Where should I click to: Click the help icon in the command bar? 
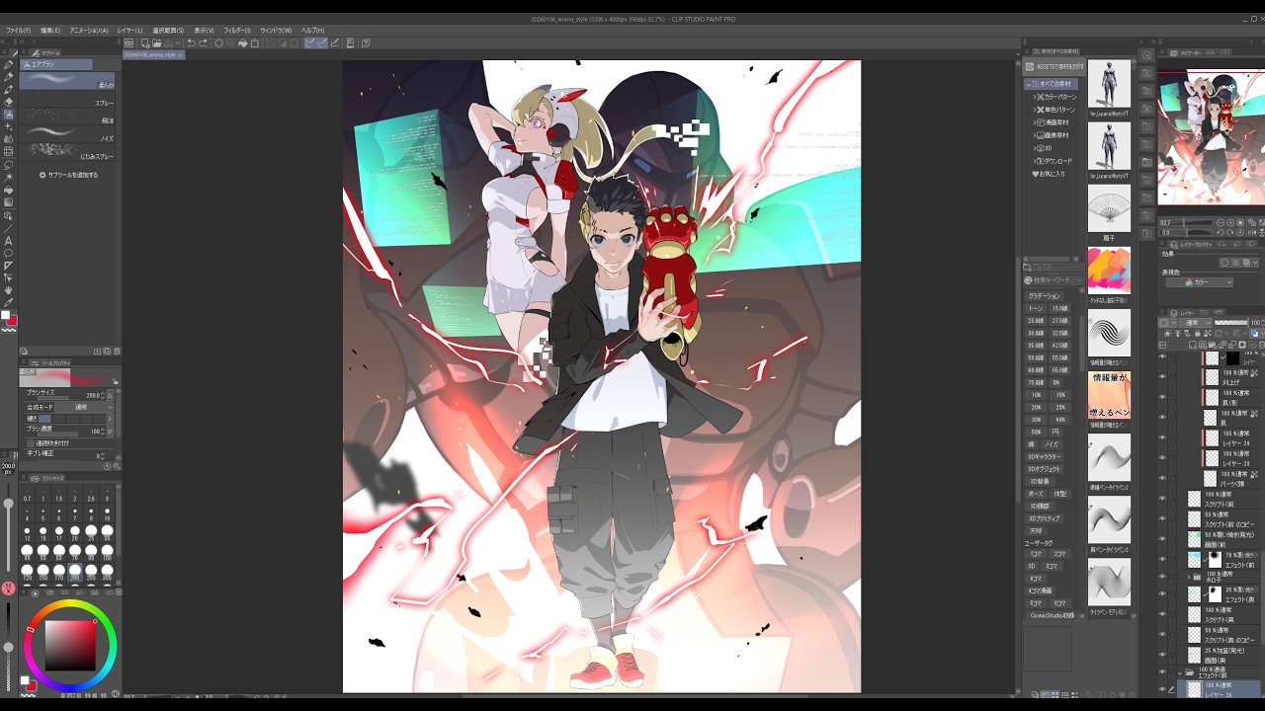coord(366,43)
